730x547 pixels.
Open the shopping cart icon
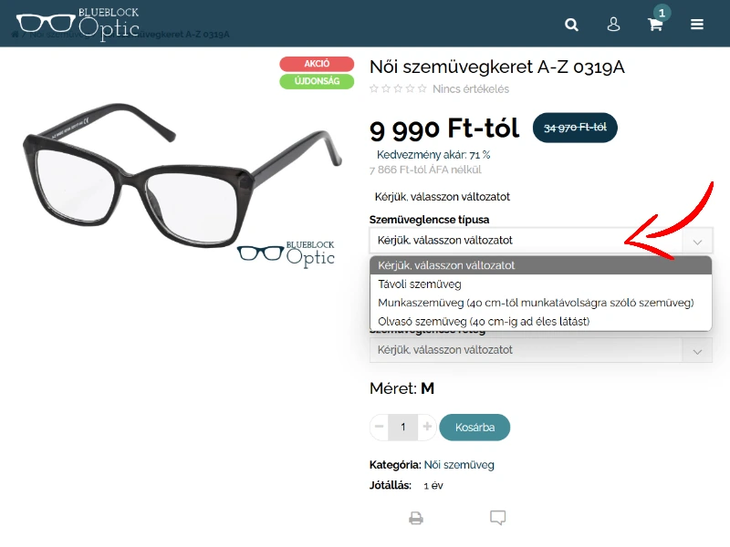(655, 25)
